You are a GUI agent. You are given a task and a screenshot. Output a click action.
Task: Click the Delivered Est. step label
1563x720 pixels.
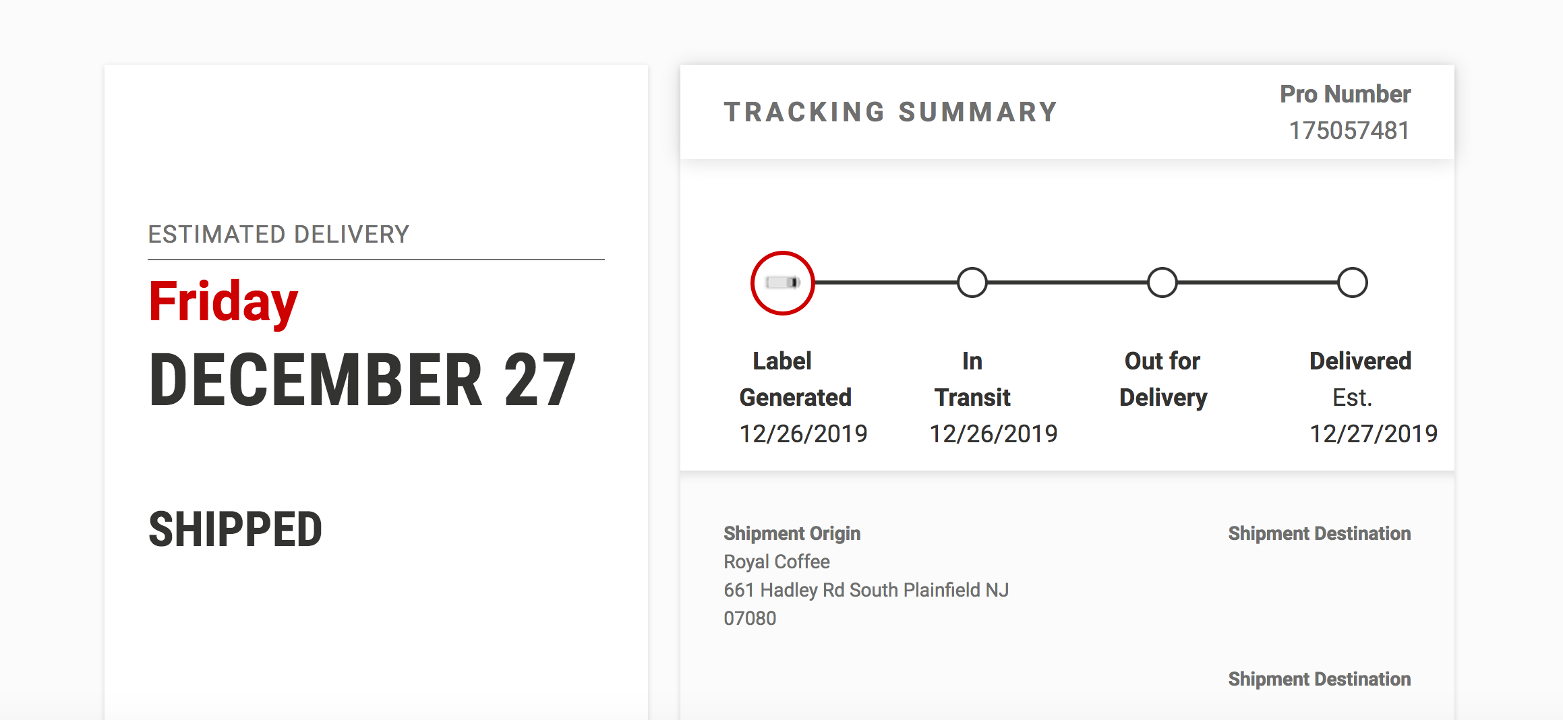1360,379
